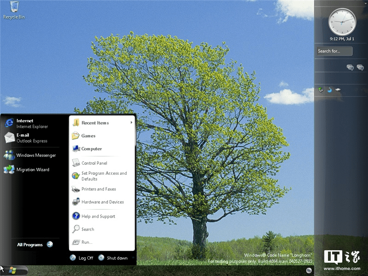Viewport: 368px width, 276px height.
Task: Open the Control Panel
Action: (95, 163)
